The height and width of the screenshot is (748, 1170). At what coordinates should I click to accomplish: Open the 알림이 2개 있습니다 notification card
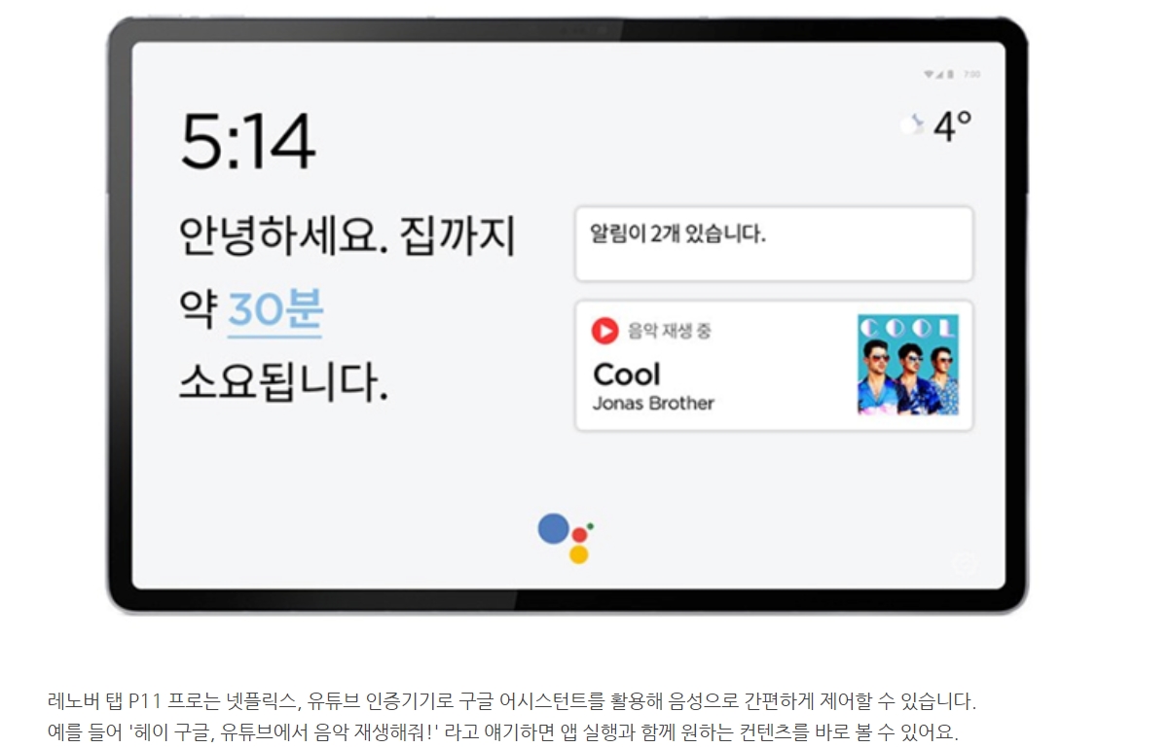[774, 243]
